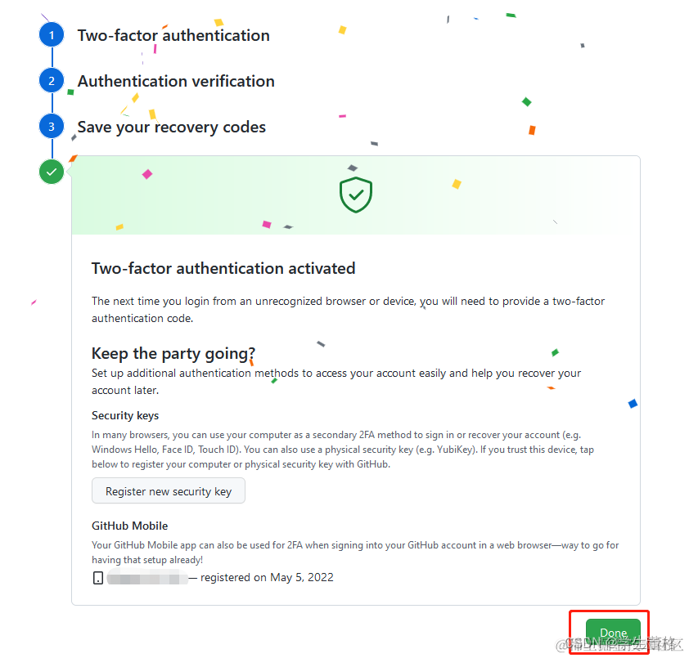
Task: Click the unrecognized browser login notice paragraph
Action: (x=348, y=310)
